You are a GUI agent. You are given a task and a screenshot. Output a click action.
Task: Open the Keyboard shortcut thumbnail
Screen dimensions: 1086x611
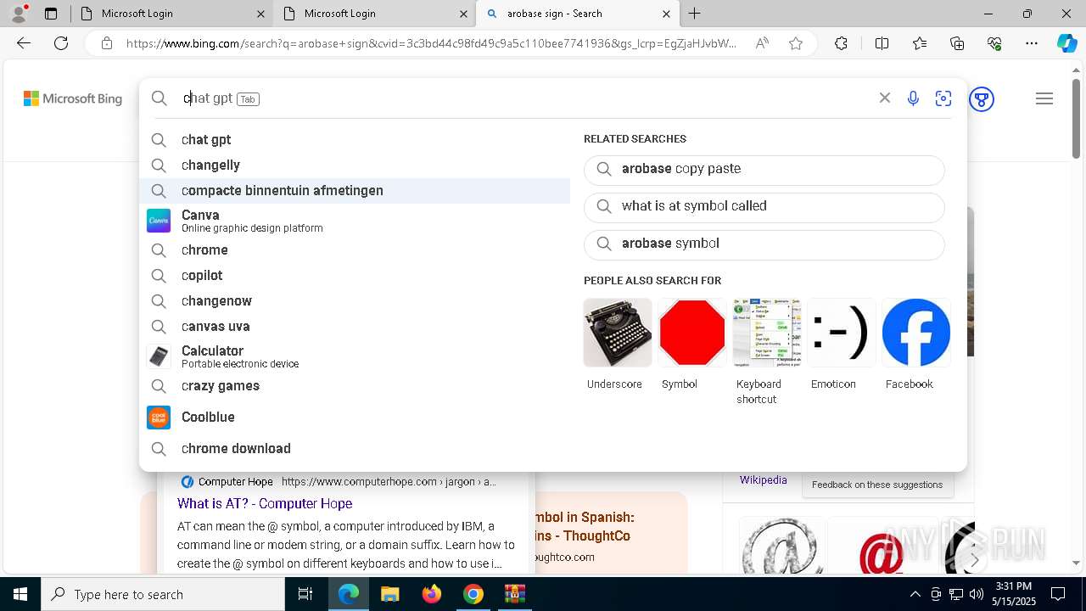[767, 333]
